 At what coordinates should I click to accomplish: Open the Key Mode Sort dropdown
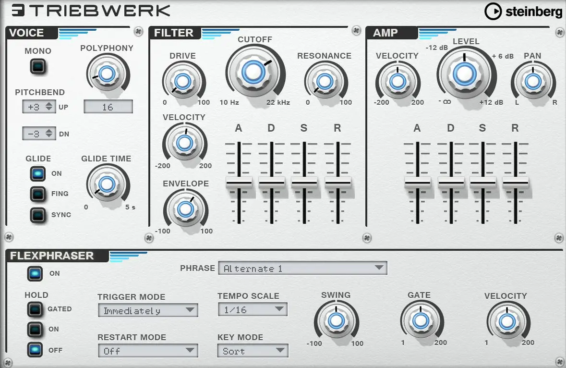point(253,351)
